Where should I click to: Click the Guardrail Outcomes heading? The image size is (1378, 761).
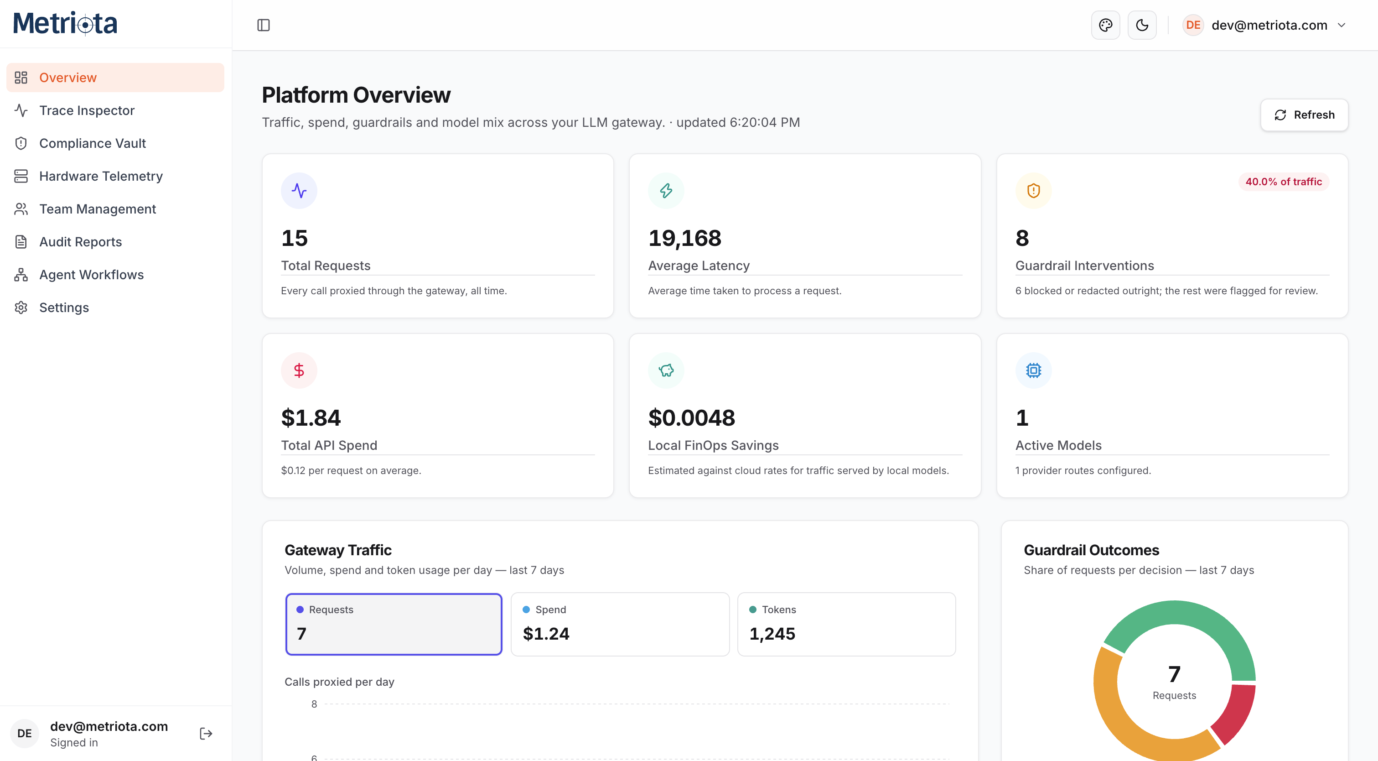[x=1091, y=550]
